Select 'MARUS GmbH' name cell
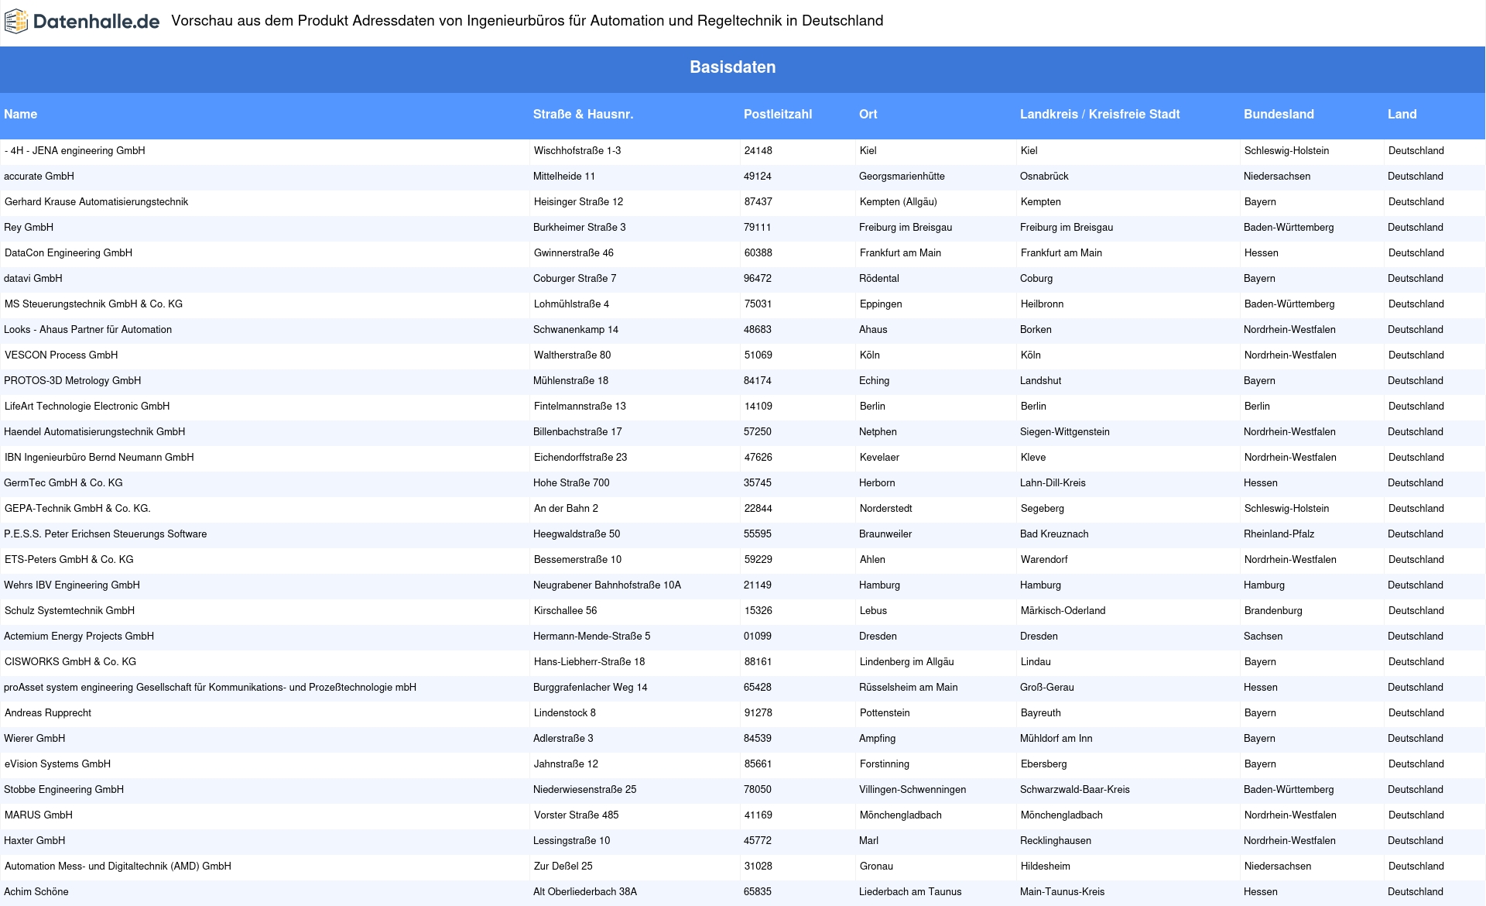 (39, 815)
